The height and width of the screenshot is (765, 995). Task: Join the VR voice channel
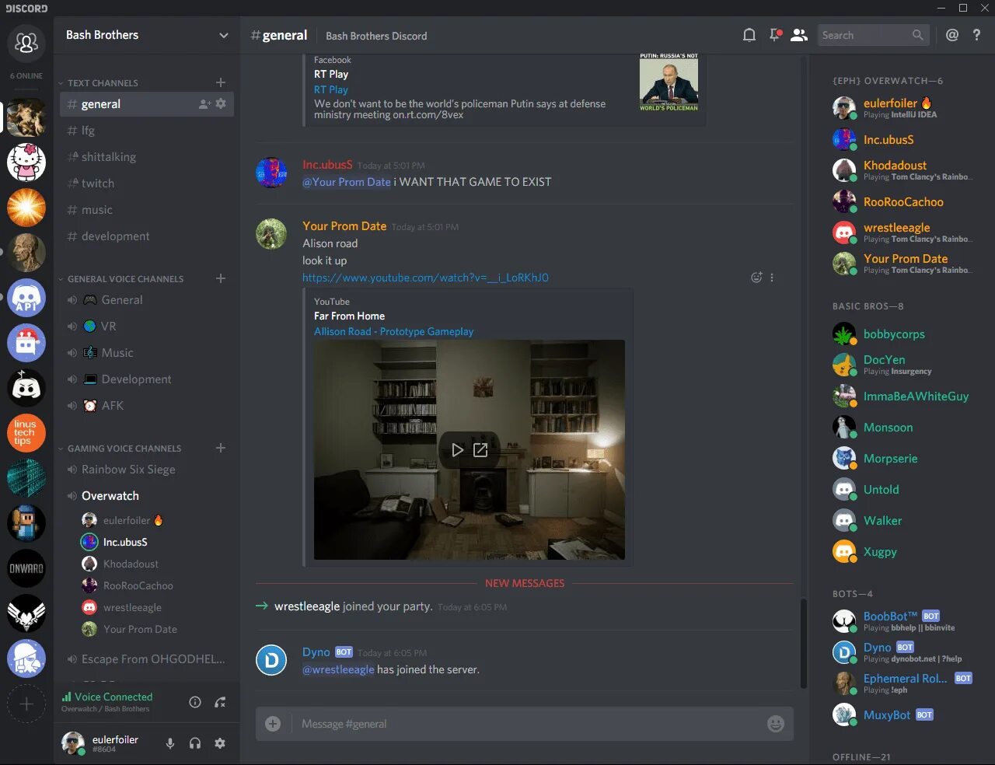tap(147, 327)
